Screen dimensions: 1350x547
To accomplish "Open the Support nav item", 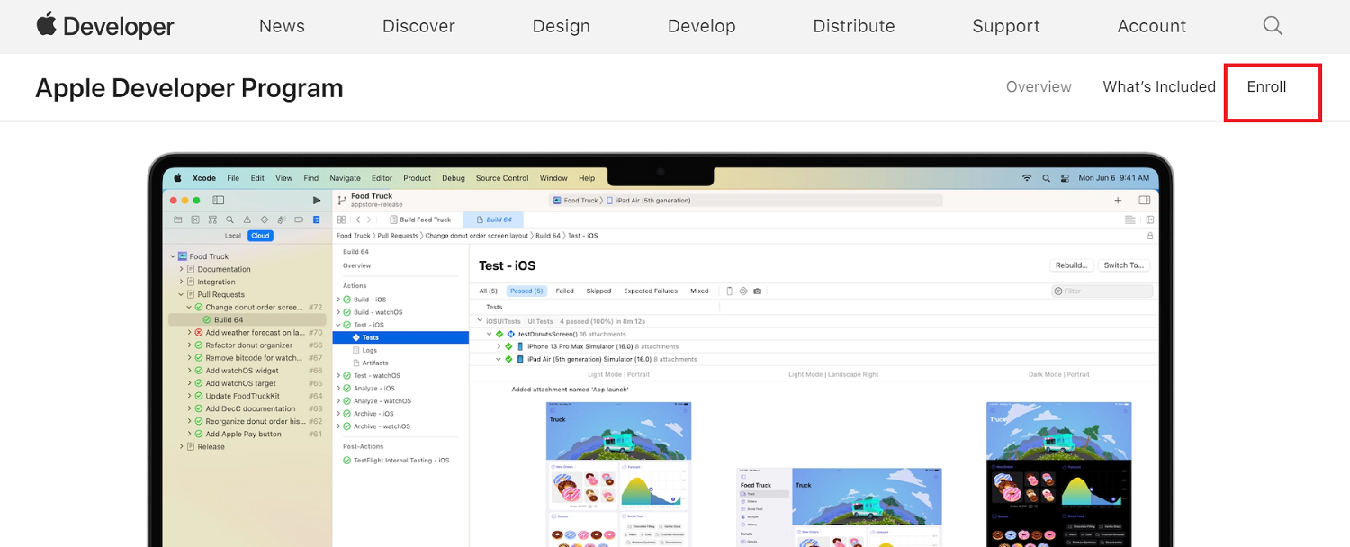I will coord(1006,26).
